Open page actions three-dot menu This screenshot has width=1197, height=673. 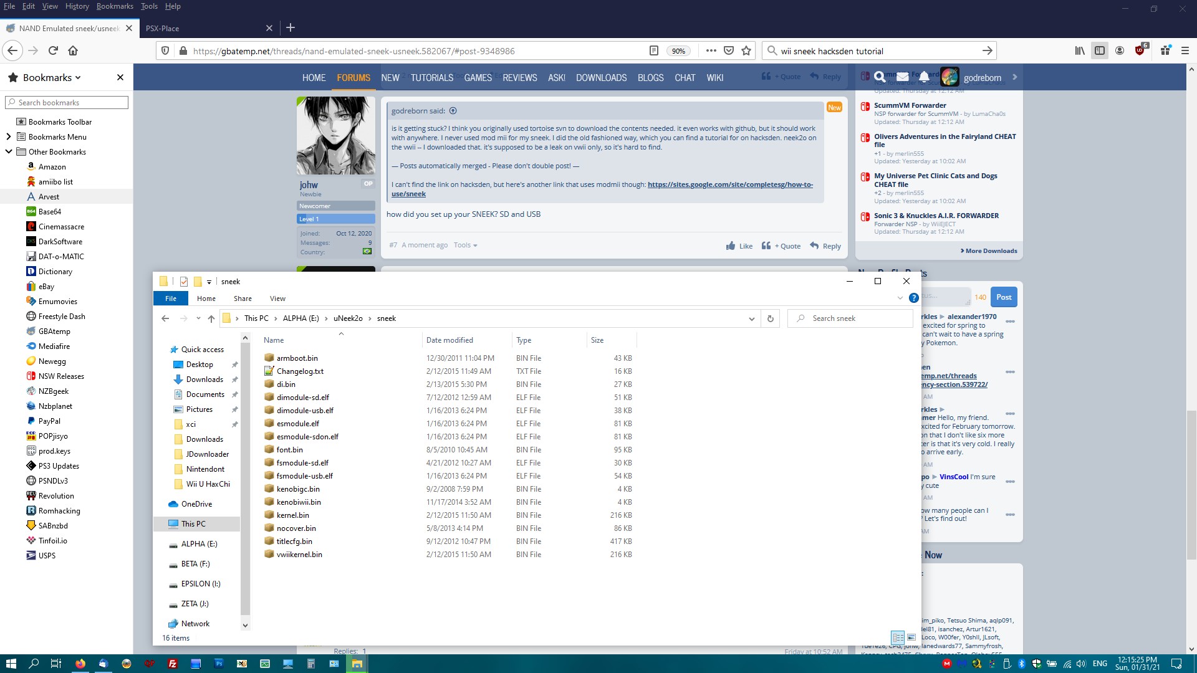(x=711, y=51)
